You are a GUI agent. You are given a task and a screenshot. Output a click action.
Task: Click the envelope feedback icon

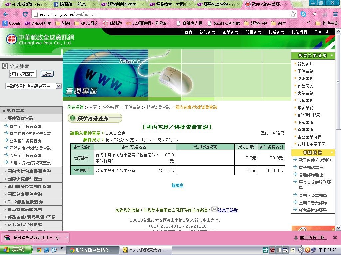coord(215,209)
